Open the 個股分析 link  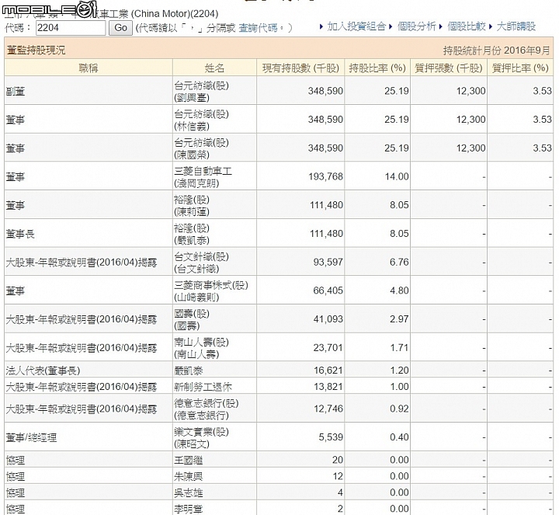[x=416, y=26]
